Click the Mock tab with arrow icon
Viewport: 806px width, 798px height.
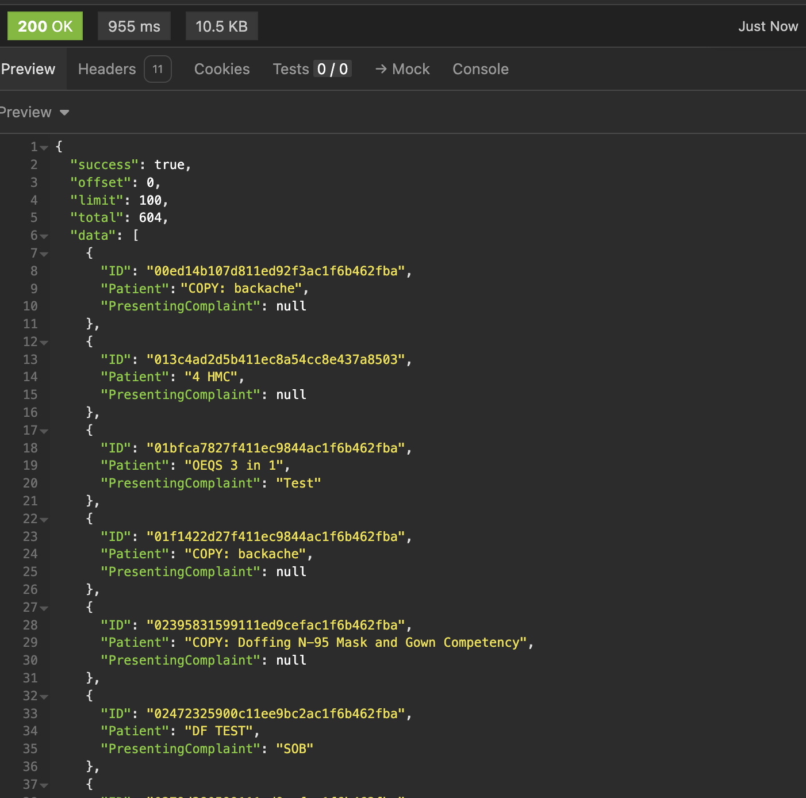tap(402, 69)
